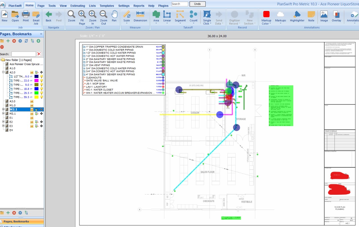
Task: Click the Pages, Bookmarks bottom tab
Action: [22, 221]
